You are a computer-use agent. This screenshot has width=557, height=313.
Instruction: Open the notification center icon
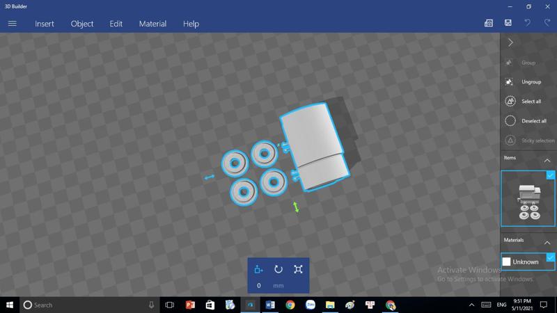(544, 305)
